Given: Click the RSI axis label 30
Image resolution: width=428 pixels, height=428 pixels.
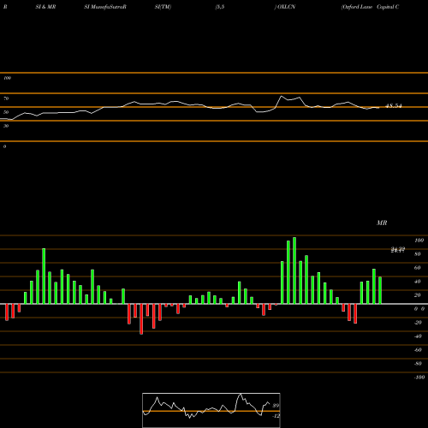Looking at the screenshot, I should (x=6, y=126).
